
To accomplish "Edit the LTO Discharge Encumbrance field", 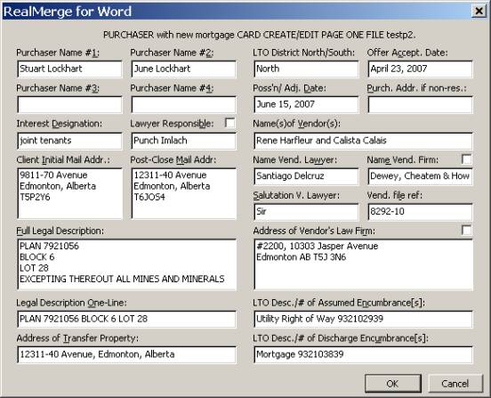I will (363, 354).
